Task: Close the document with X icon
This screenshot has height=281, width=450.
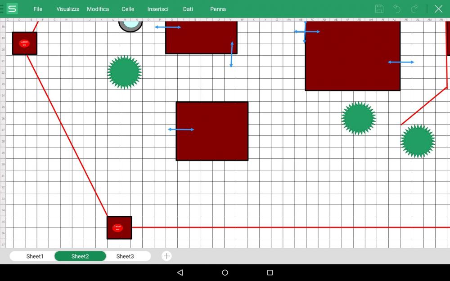Action: tap(438, 9)
